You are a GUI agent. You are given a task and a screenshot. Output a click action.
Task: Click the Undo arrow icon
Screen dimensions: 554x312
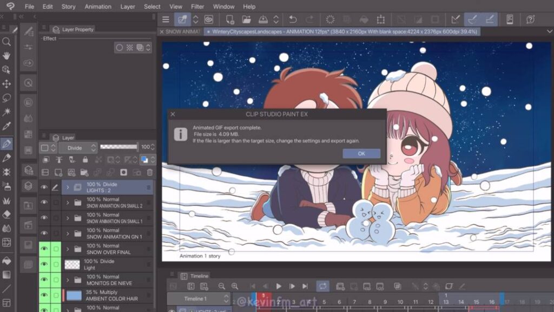(x=293, y=19)
